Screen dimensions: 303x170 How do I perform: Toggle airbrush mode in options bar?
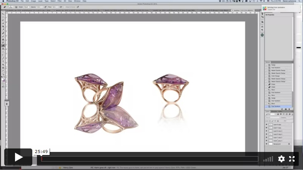point(61,7)
